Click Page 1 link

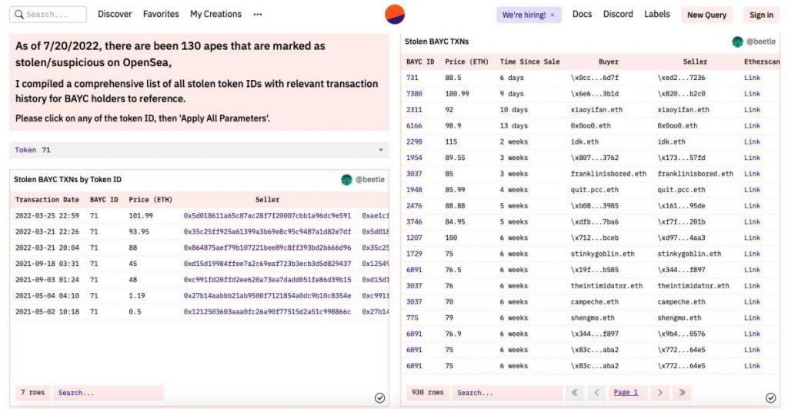(x=626, y=392)
